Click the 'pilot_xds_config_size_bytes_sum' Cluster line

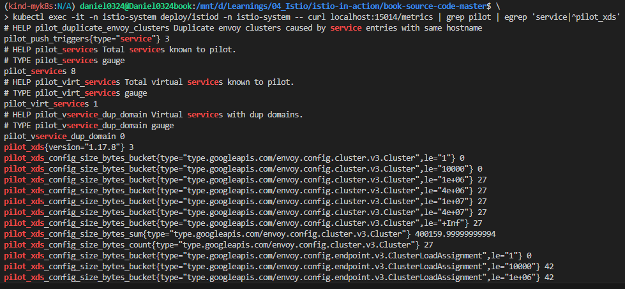[250, 234]
